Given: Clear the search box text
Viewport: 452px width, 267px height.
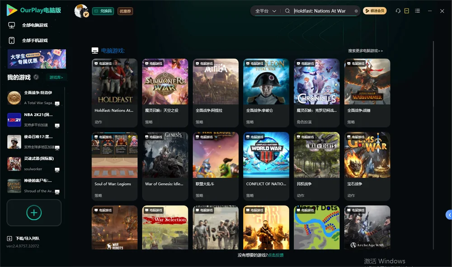Looking at the screenshot, I should (x=356, y=11).
